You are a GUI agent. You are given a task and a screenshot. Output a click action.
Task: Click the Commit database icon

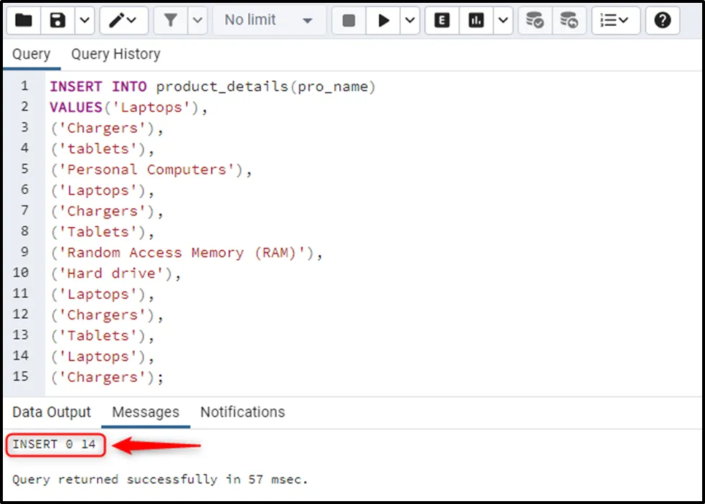tap(534, 20)
